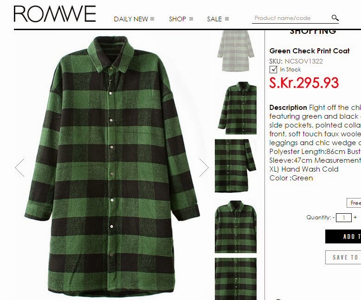The width and height of the screenshot is (361, 300).
Task: Click the SAVE TO button
Action: [343, 257]
